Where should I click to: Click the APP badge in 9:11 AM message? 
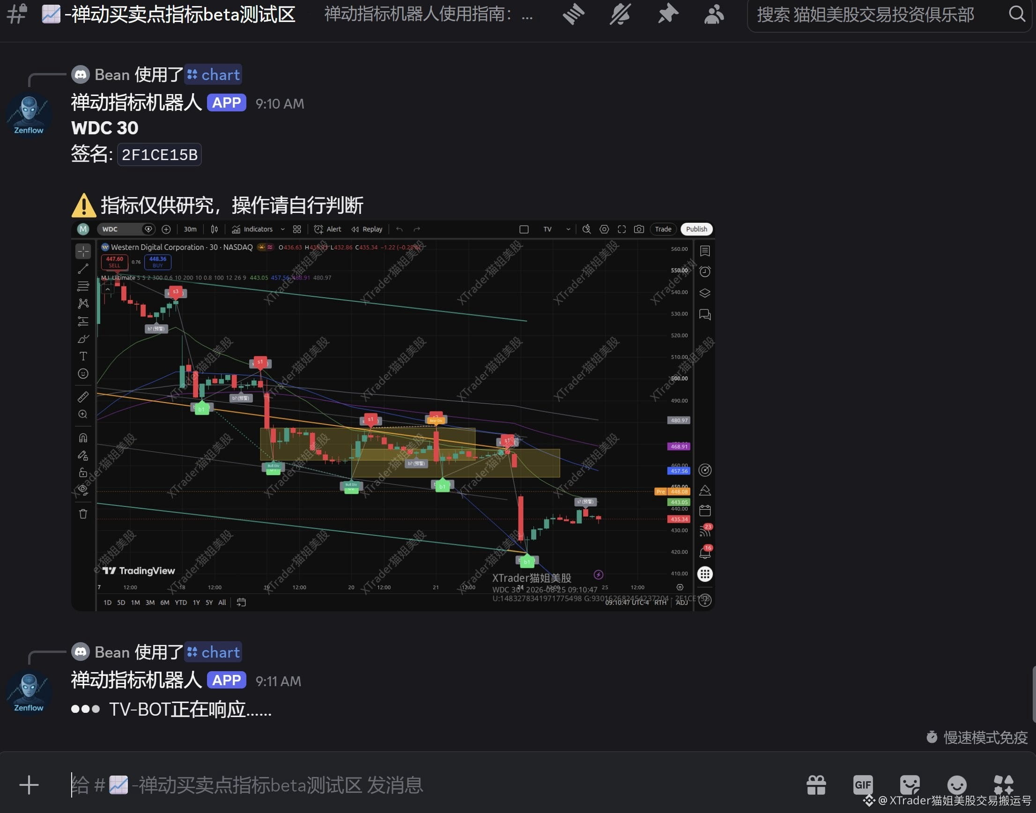click(226, 680)
